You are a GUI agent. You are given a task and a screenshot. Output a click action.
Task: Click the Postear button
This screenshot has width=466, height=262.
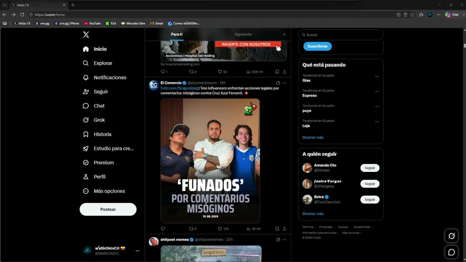[108, 209]
